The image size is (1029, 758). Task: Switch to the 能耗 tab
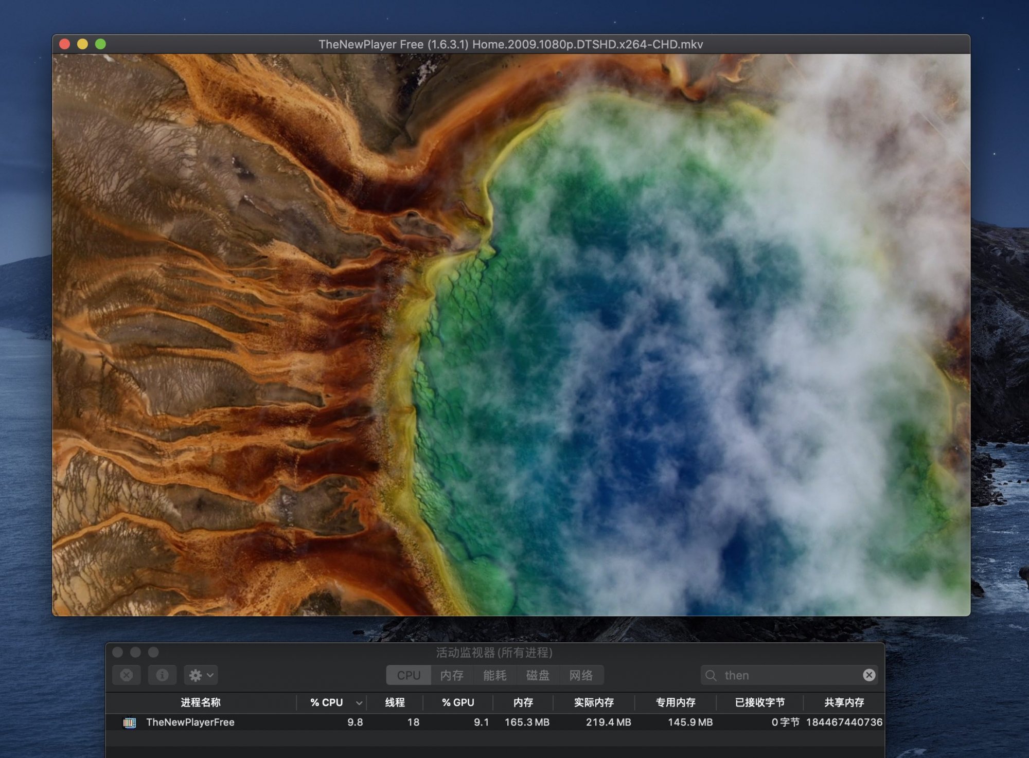click(x=495, y=675)
